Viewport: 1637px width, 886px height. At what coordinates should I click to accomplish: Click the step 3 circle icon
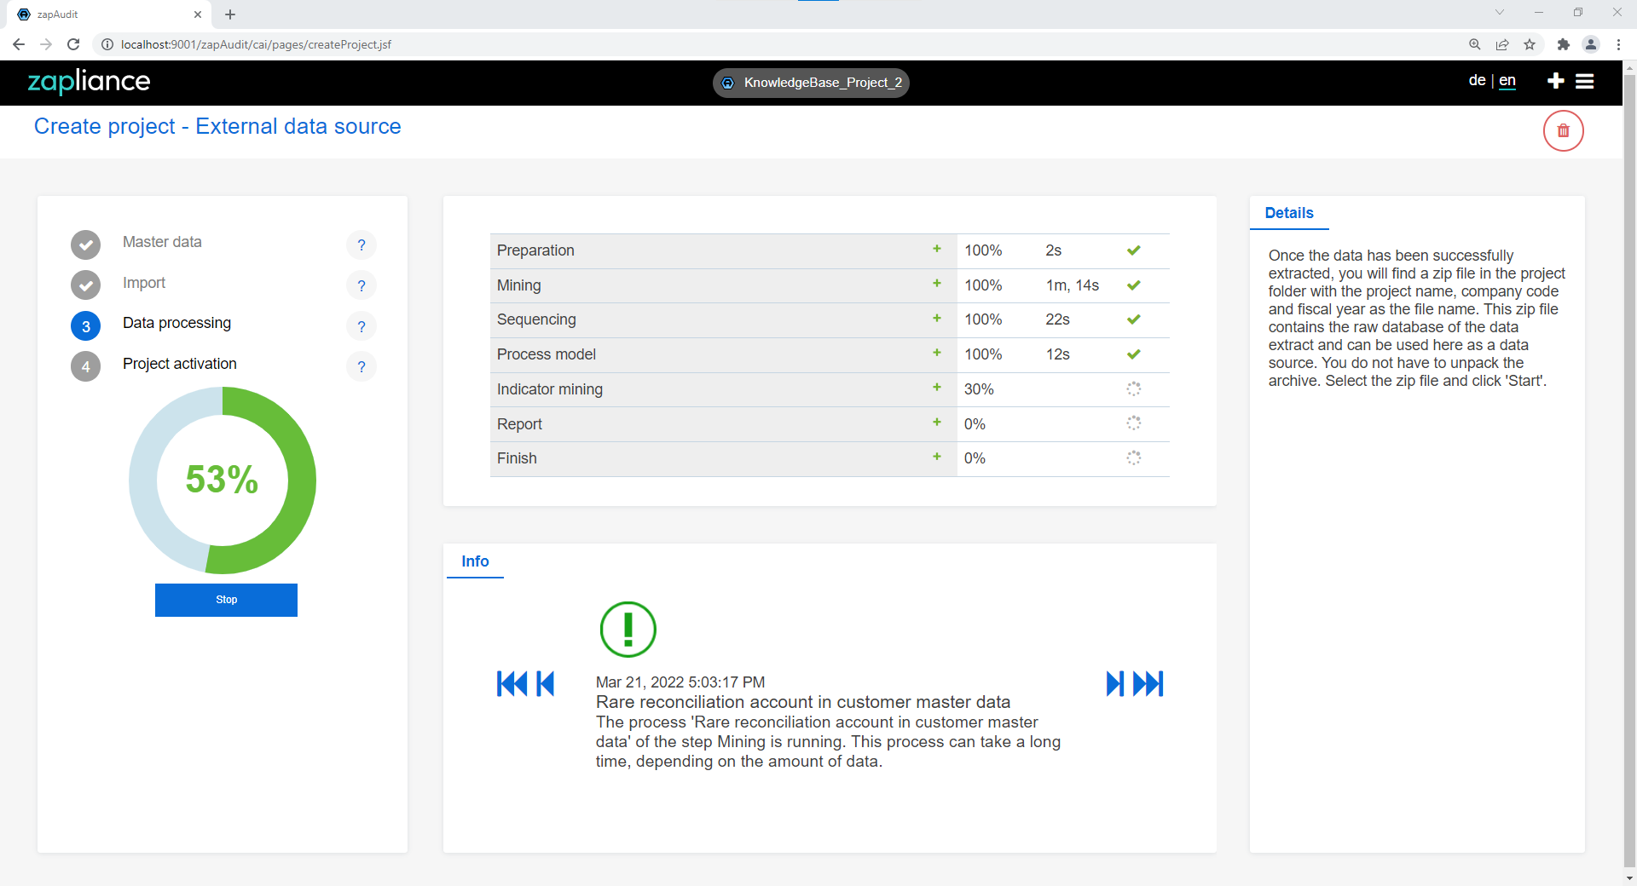point(85,326)
